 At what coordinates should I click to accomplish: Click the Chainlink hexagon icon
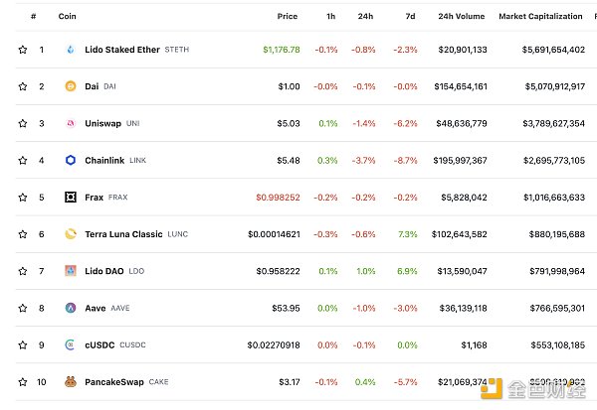[71, 160]
